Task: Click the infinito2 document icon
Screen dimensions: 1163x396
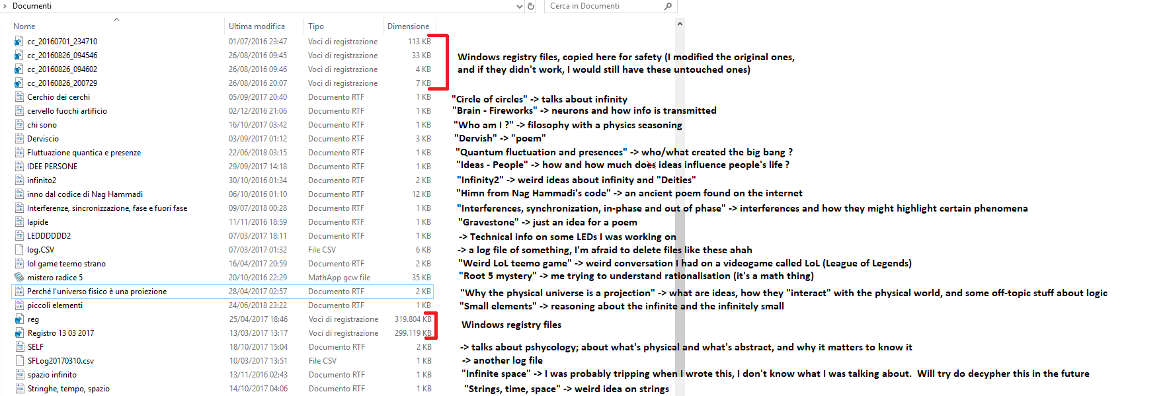Action: click(19, 180)
